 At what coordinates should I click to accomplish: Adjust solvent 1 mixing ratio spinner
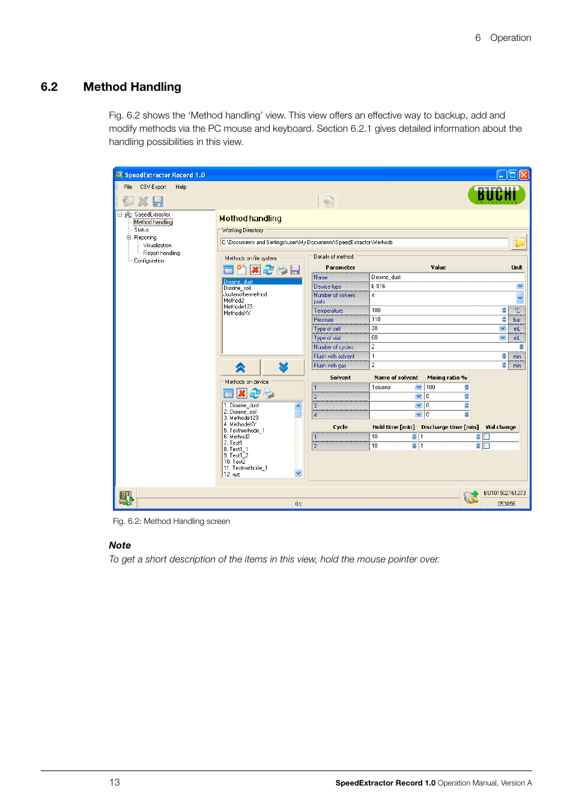click(467, 387)
